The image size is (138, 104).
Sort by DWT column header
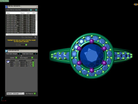click(x=29, y=13)
